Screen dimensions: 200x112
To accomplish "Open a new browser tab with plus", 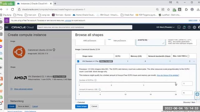I will (x=55, y=3).
